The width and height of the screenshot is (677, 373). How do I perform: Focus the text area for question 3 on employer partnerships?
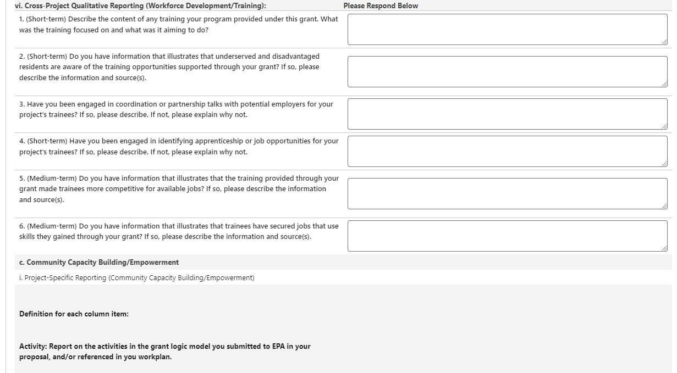pos(507,114)
